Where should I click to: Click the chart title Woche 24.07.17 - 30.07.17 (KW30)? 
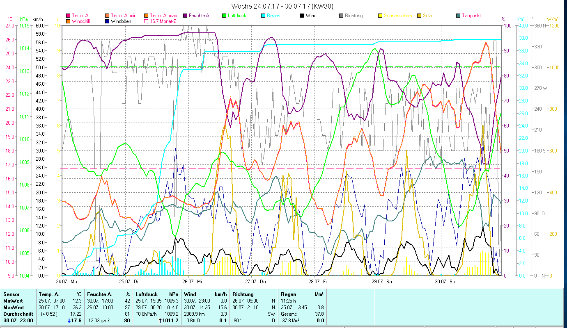coord(282,6)
